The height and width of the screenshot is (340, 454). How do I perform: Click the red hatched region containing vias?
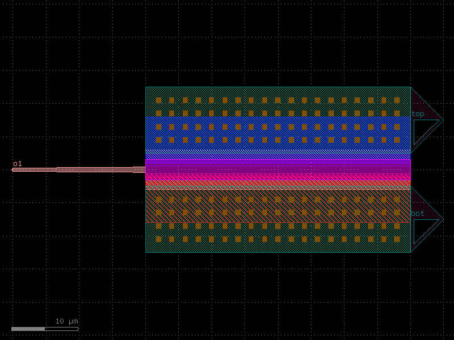coord(278,206)
